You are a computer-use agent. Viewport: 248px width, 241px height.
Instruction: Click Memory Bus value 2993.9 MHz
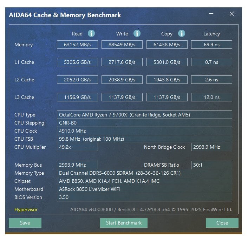pos(77,165)
